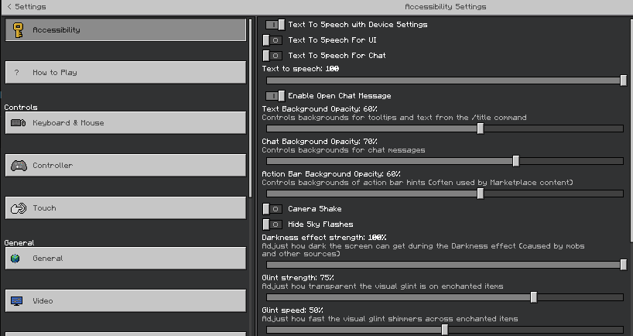Image resolution: width=633 pixels, height=336 pixels.
Task: Open the How to Play section
Action: tap(125, 73)
